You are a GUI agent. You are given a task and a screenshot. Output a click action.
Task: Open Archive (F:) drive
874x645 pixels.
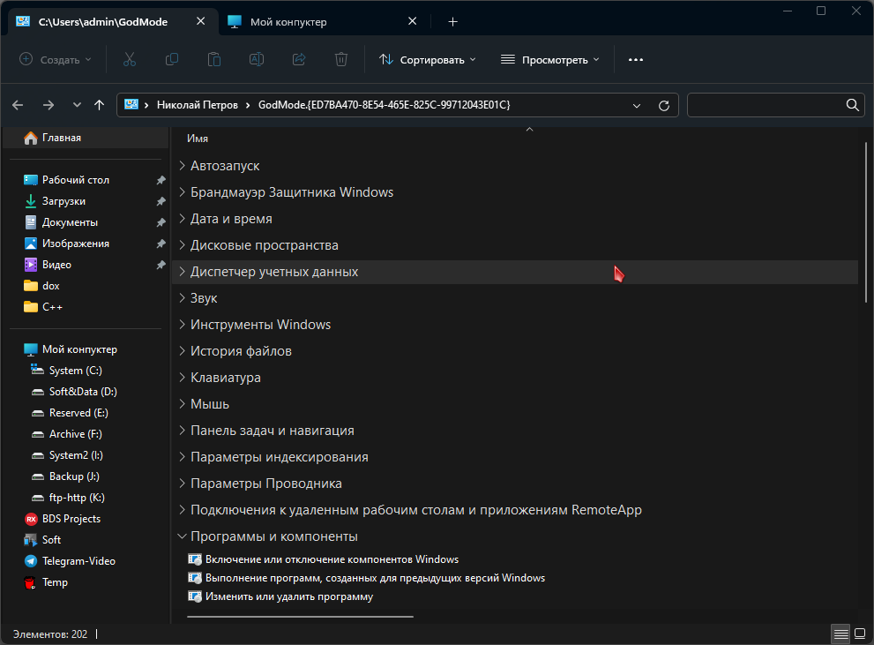point(75,434)
